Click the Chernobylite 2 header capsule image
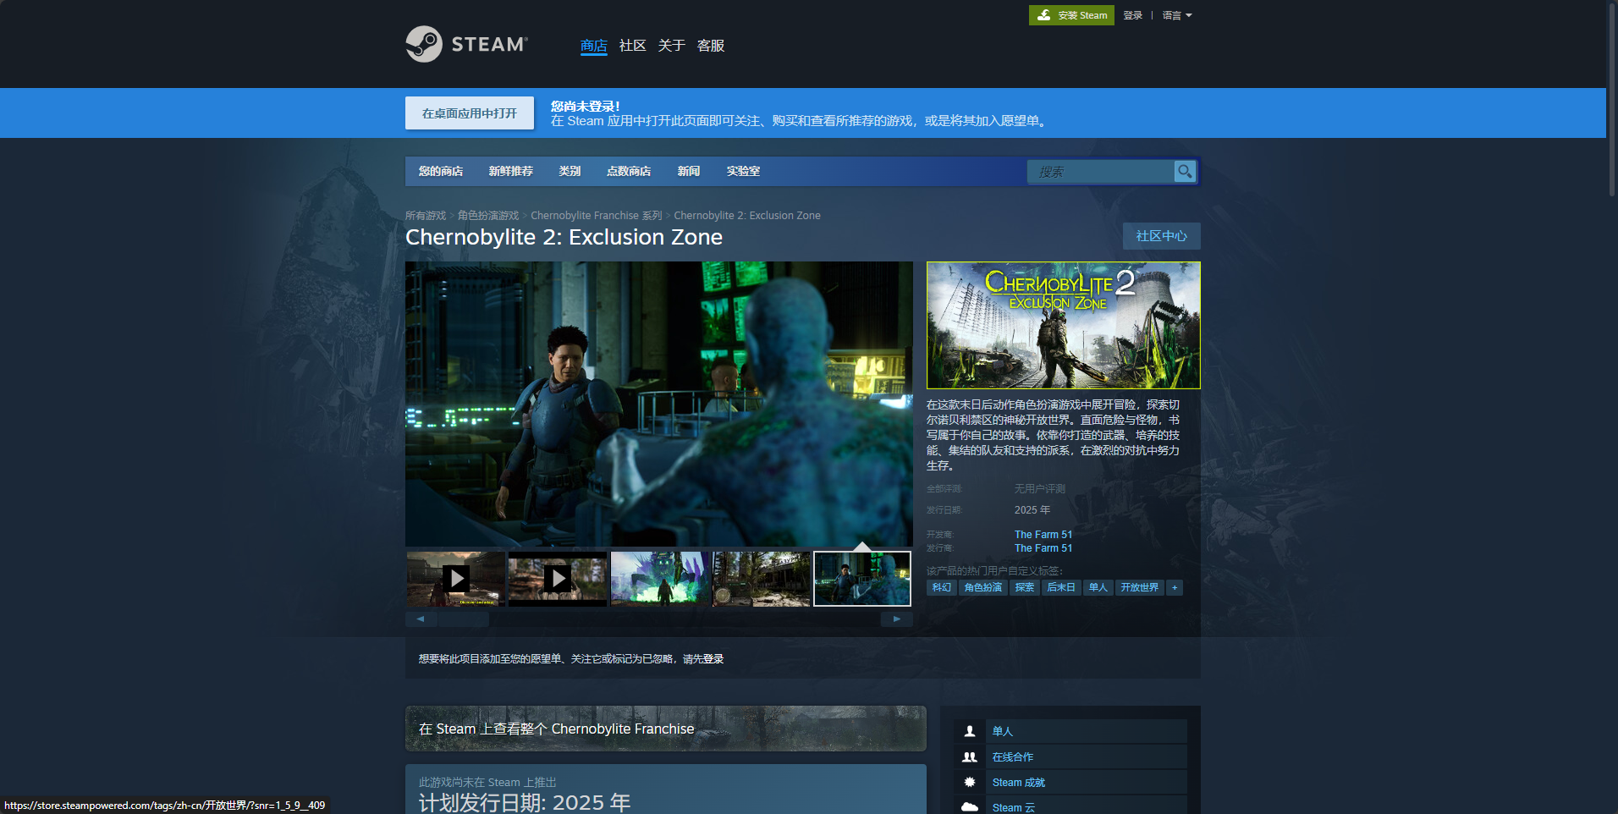The image size is (1618, 814). pos(1064,325)
